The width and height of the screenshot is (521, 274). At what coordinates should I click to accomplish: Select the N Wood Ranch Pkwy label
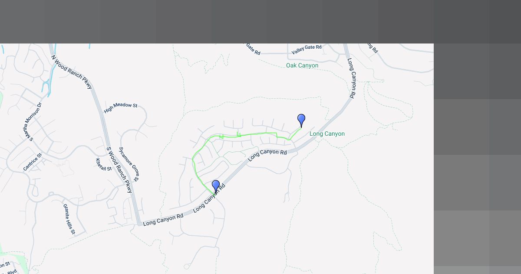click(x=72, y=72)
